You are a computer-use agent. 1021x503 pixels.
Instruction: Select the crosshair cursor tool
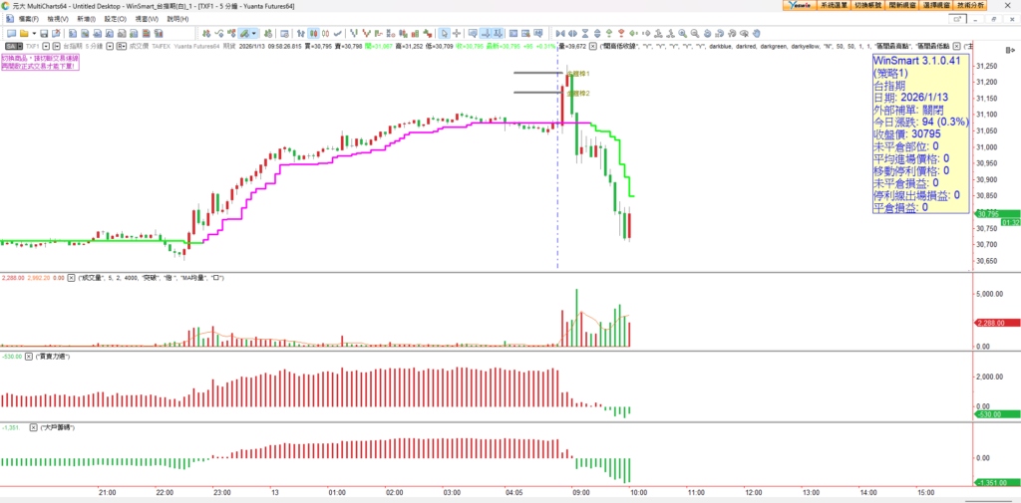[x=456, y=33]
